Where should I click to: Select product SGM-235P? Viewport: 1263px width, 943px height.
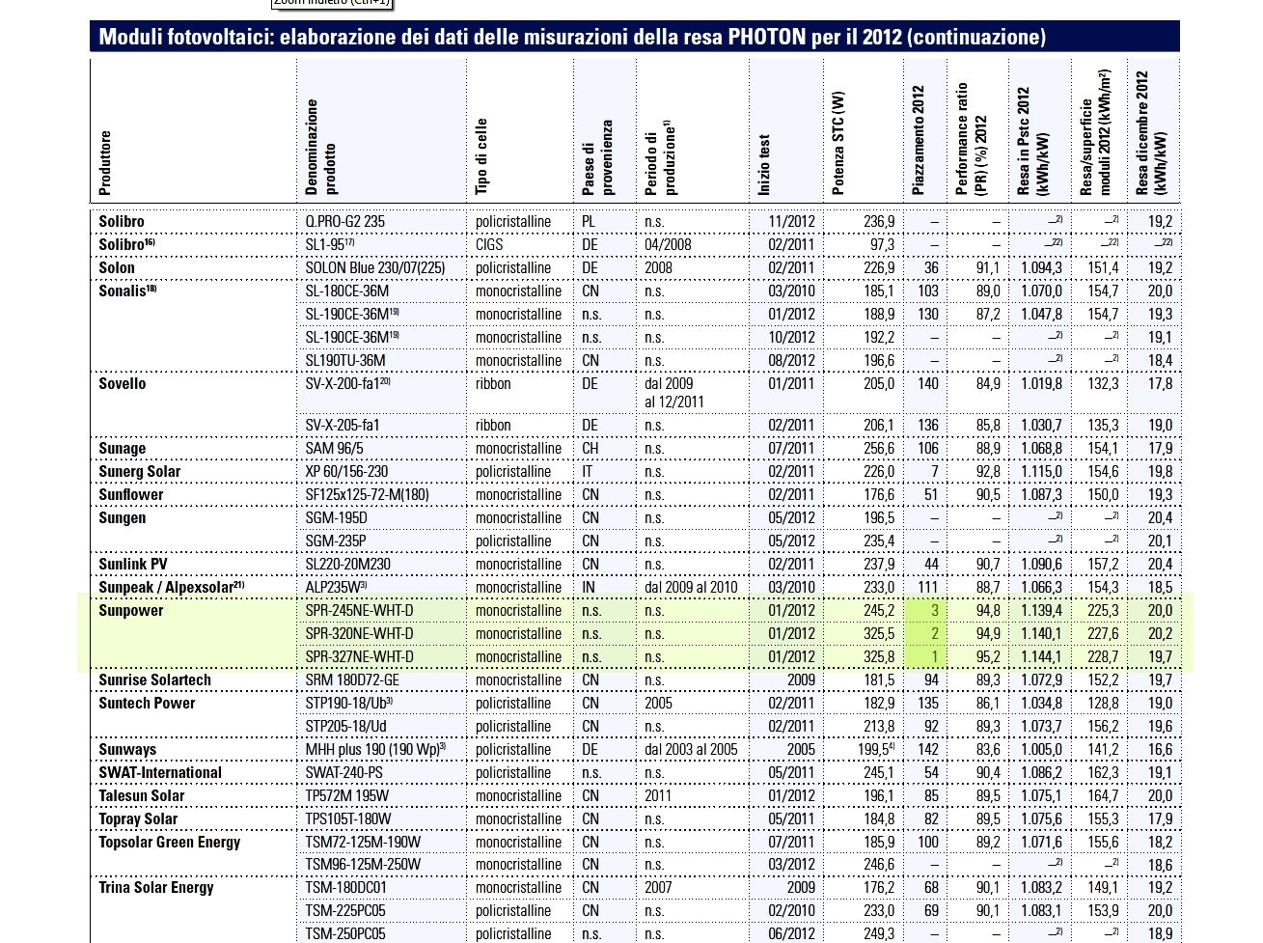click(x=336, y=541)
